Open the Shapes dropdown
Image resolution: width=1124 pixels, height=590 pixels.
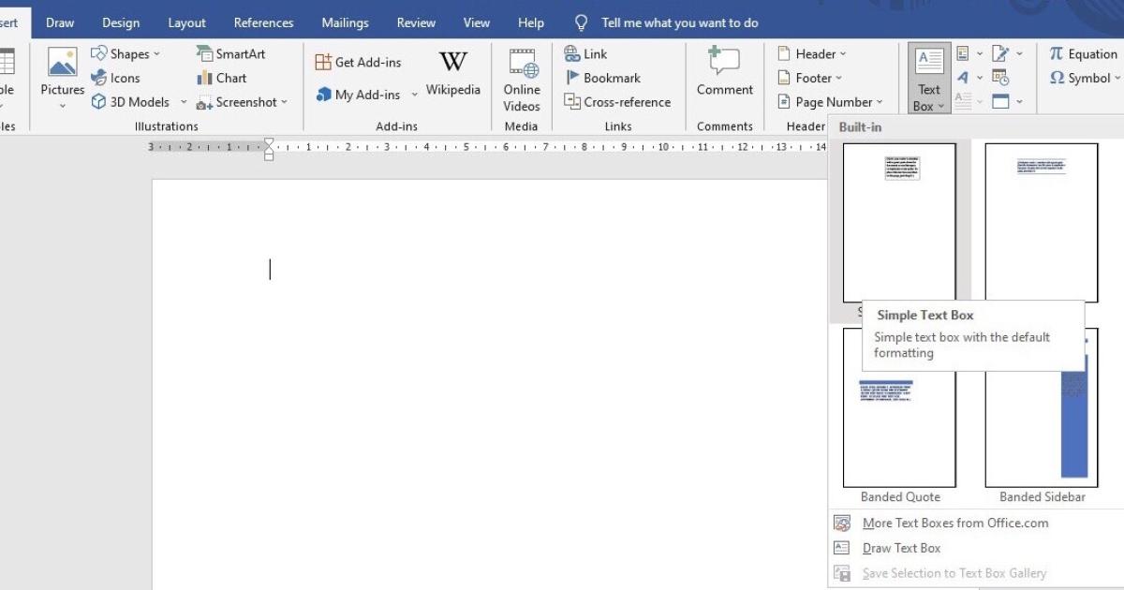click(x=126, y=53)
